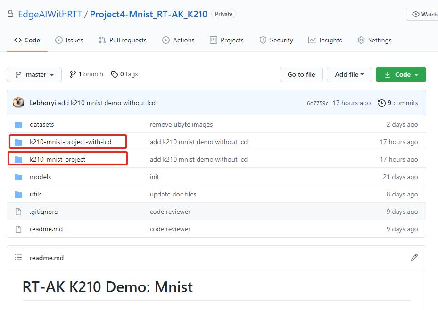
Task: Click the Watch eye icon
Action: coord(416,14)
